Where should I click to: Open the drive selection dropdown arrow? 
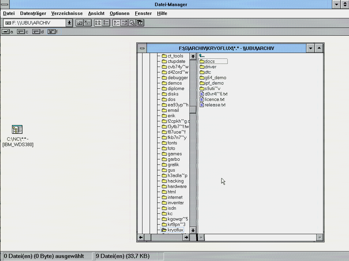[x=69, y=23]
